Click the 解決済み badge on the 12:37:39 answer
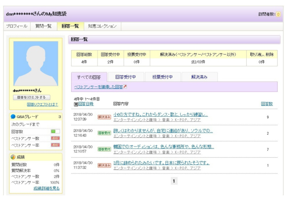 click(x=104, y=117)
